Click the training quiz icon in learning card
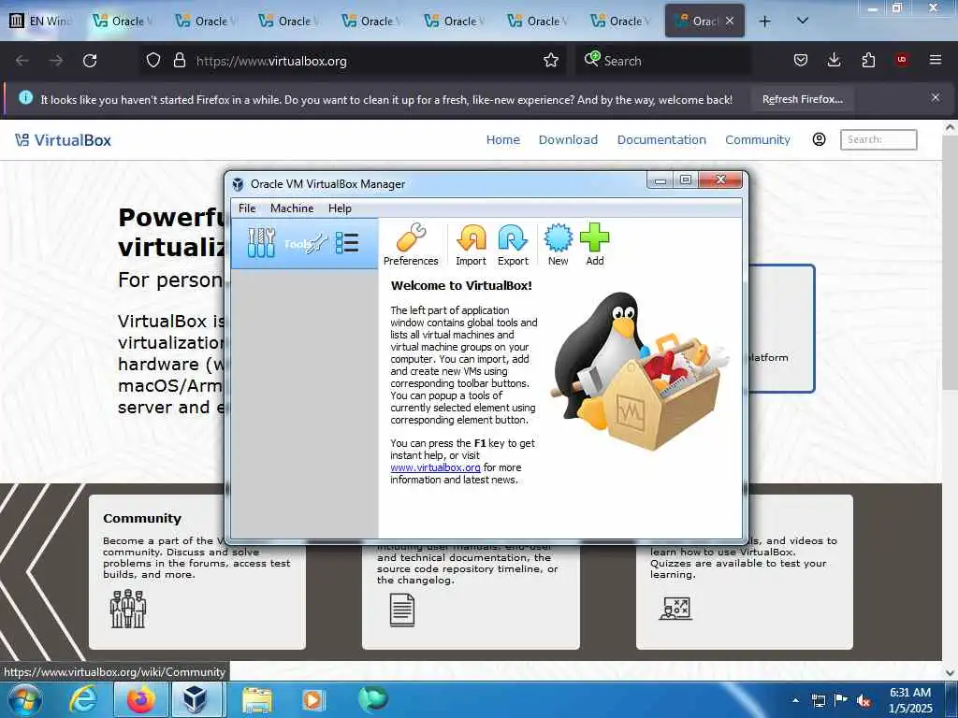Image resolution: width=958 pixels, height=718 pixels. pyautogui.click(x=675, y=608)
